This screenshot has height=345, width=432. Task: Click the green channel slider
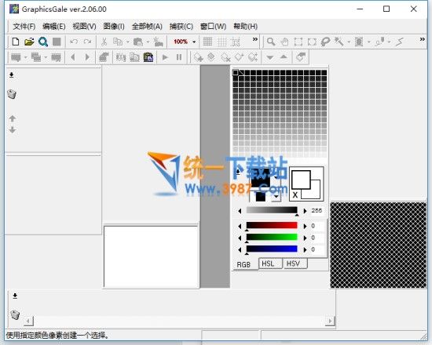click(272, 238)
